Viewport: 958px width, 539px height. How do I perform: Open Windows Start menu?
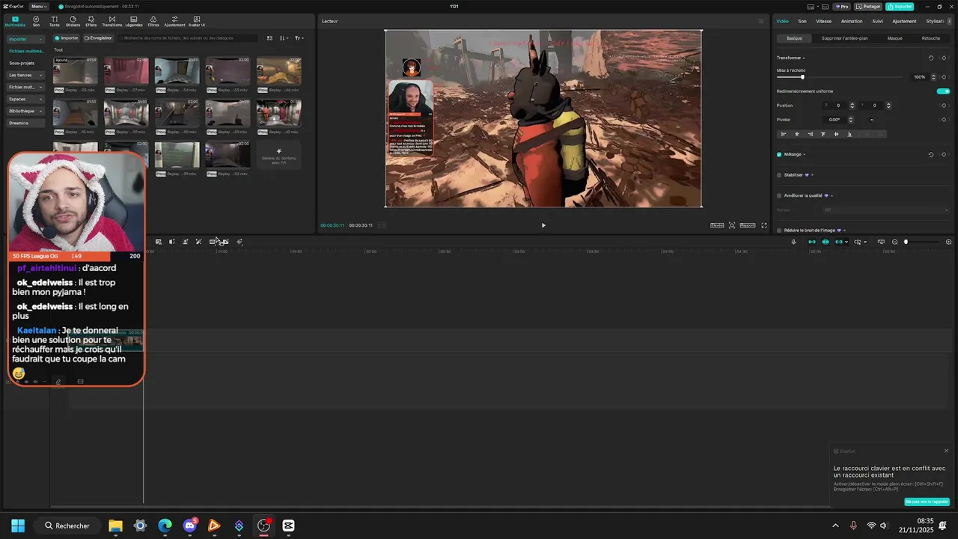(x=18, y=526)
